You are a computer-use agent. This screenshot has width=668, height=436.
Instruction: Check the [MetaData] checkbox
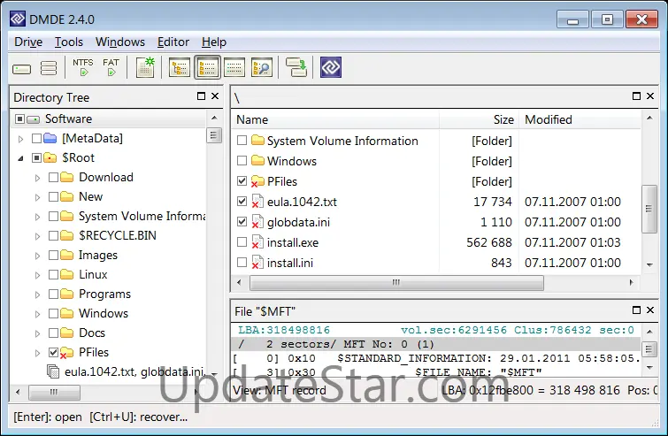click(36, 138)
